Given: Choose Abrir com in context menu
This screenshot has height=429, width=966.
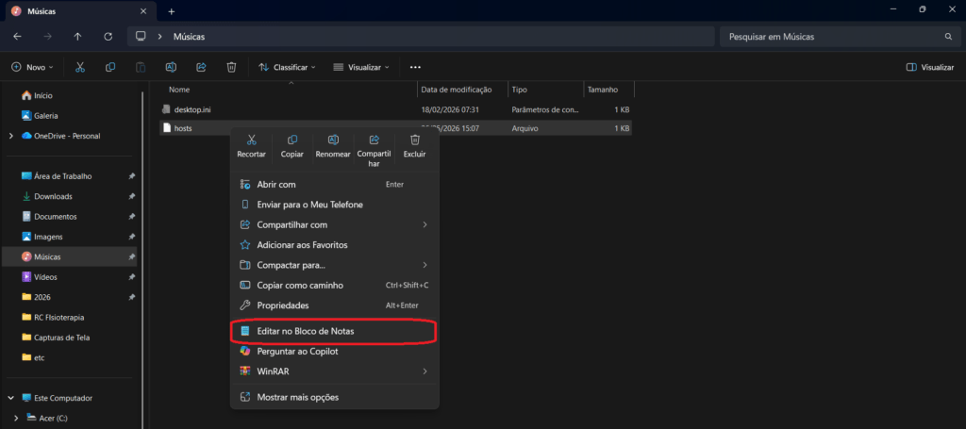Looking at the screenshot, I should (335, 184).
